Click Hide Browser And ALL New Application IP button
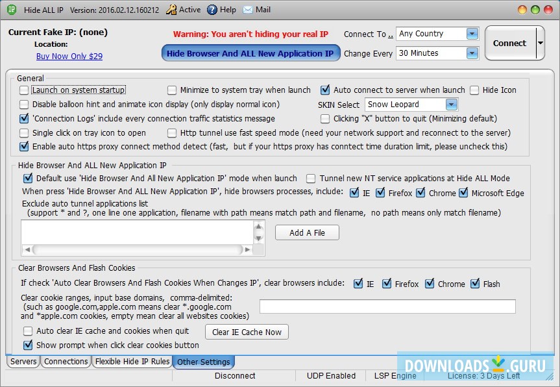560x387 pixels. tap(250, 53)
